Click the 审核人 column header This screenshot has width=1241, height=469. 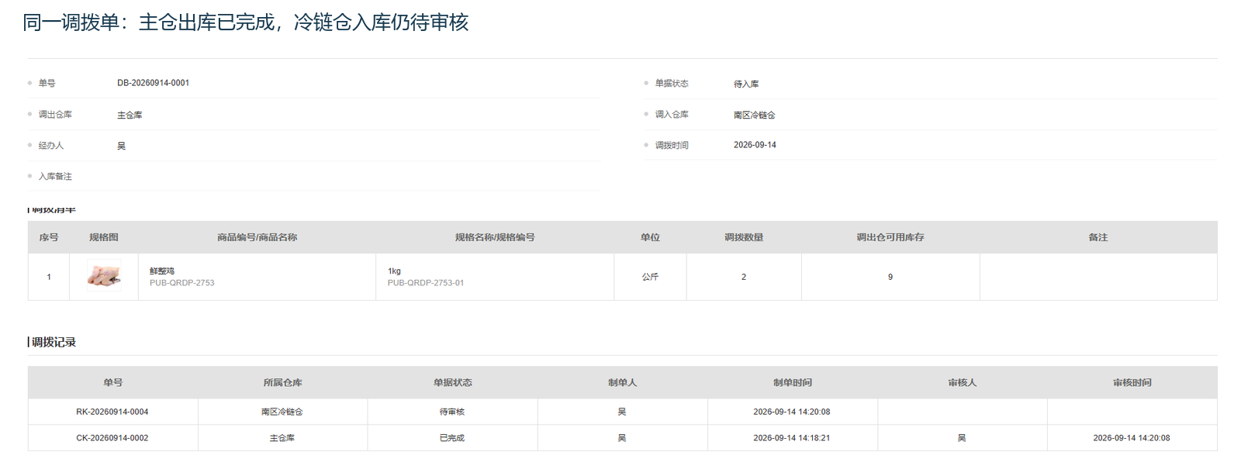[x=962, y=382]
